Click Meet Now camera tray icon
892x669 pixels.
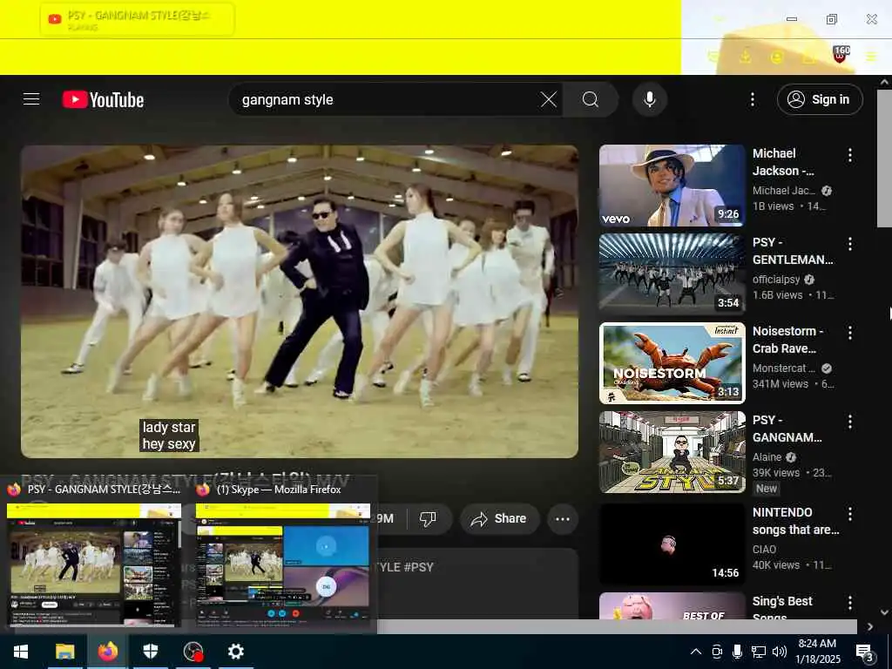click(717, 652)
